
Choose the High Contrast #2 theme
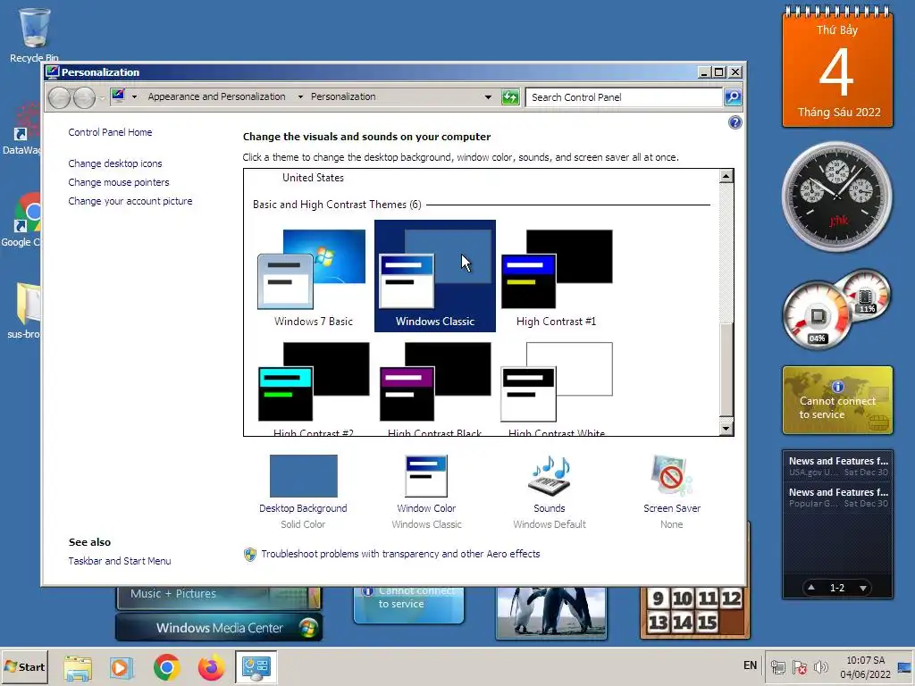click(x=314, y=388)
